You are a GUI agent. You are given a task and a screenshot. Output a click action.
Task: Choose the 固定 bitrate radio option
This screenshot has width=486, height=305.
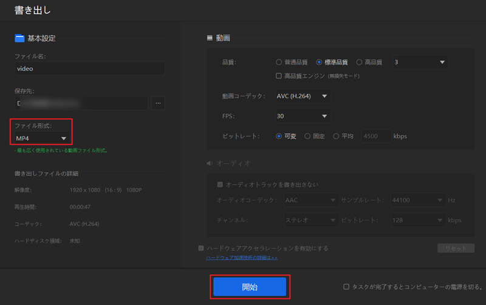pyautogui.click(x=307, y=136)
